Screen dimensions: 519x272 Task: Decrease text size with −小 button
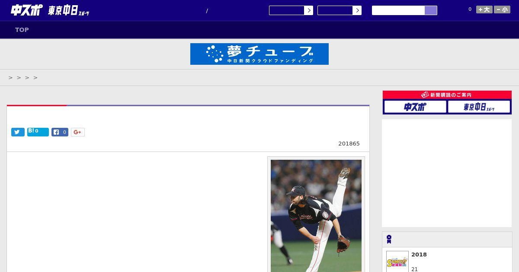pyautogui.click(x=502, y=9)
